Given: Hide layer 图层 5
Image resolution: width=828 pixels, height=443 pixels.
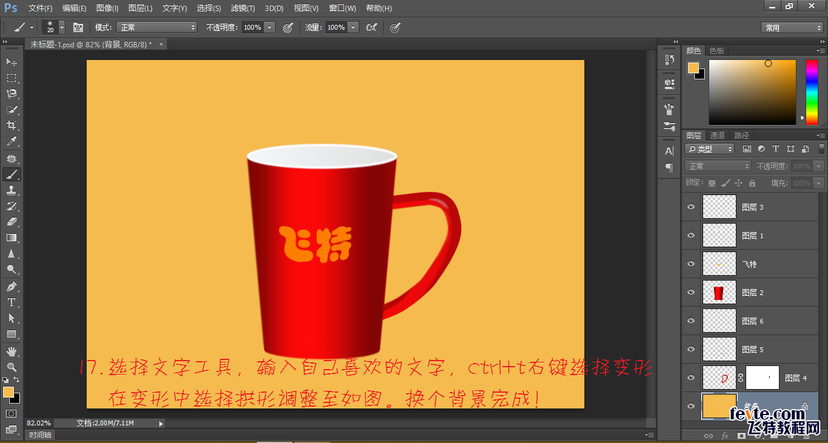Looking at the screenshot, I should tap(691, 349).
